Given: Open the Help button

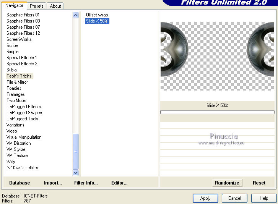Looking at the screenshot, I should 264,198.
